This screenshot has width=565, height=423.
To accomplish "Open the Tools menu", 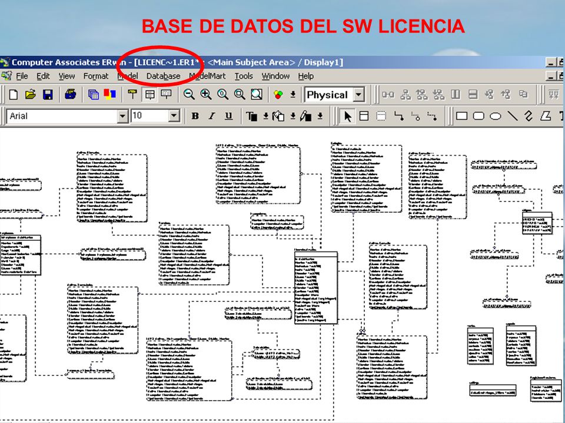I will pos(244,76).
